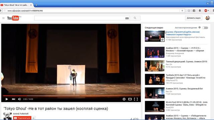The image size is (214, 120).
Task: Open 'Аникон 2015. Сценка. Бездомный бог' link
Action: point(184,89)
